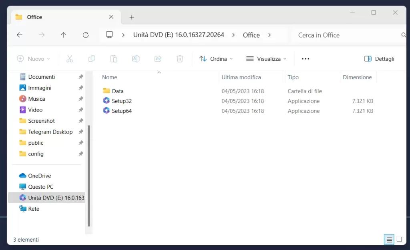Sort by Ultima modifica column header
The image size is (410, 250).
(x=241, y=77)
